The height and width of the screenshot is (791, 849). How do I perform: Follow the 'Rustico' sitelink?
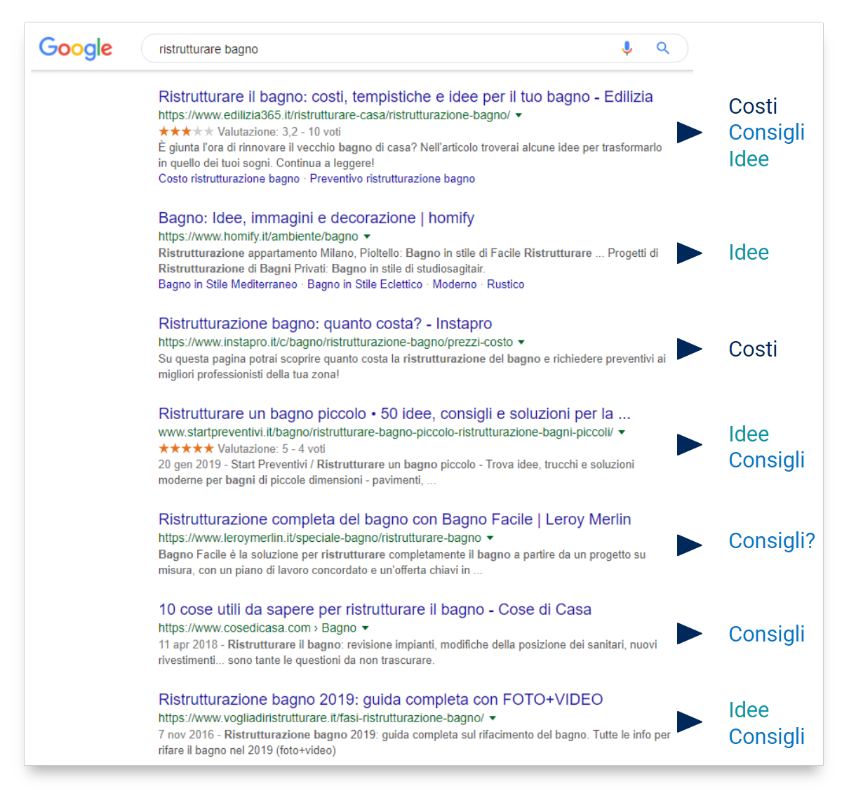coord(506,284)
